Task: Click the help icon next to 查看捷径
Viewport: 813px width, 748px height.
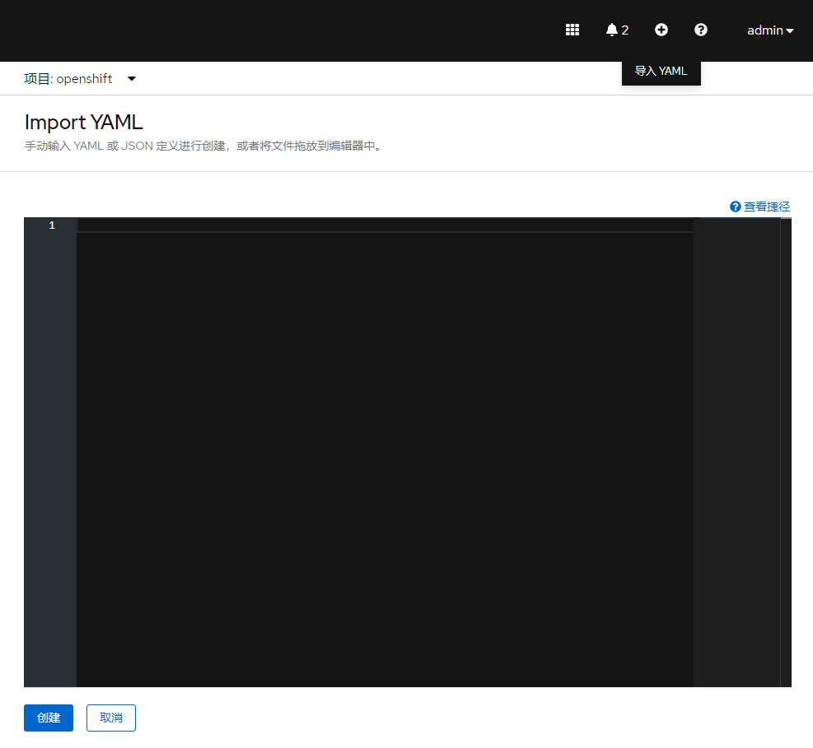Action: (x=734, y=206)
